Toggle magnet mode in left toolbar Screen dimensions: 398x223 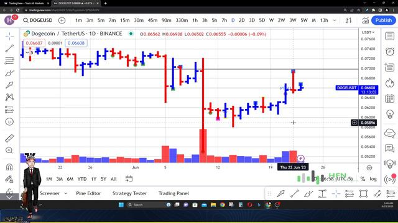coord(9,167)
